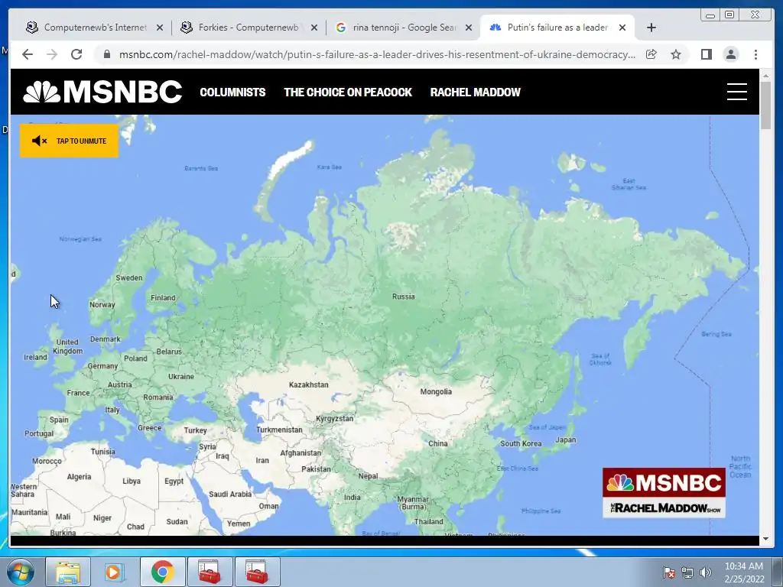This screenshot has width=783, height=587.
Task: Switch to Forkies - Computernewb tab
Action: pos(249,28)
